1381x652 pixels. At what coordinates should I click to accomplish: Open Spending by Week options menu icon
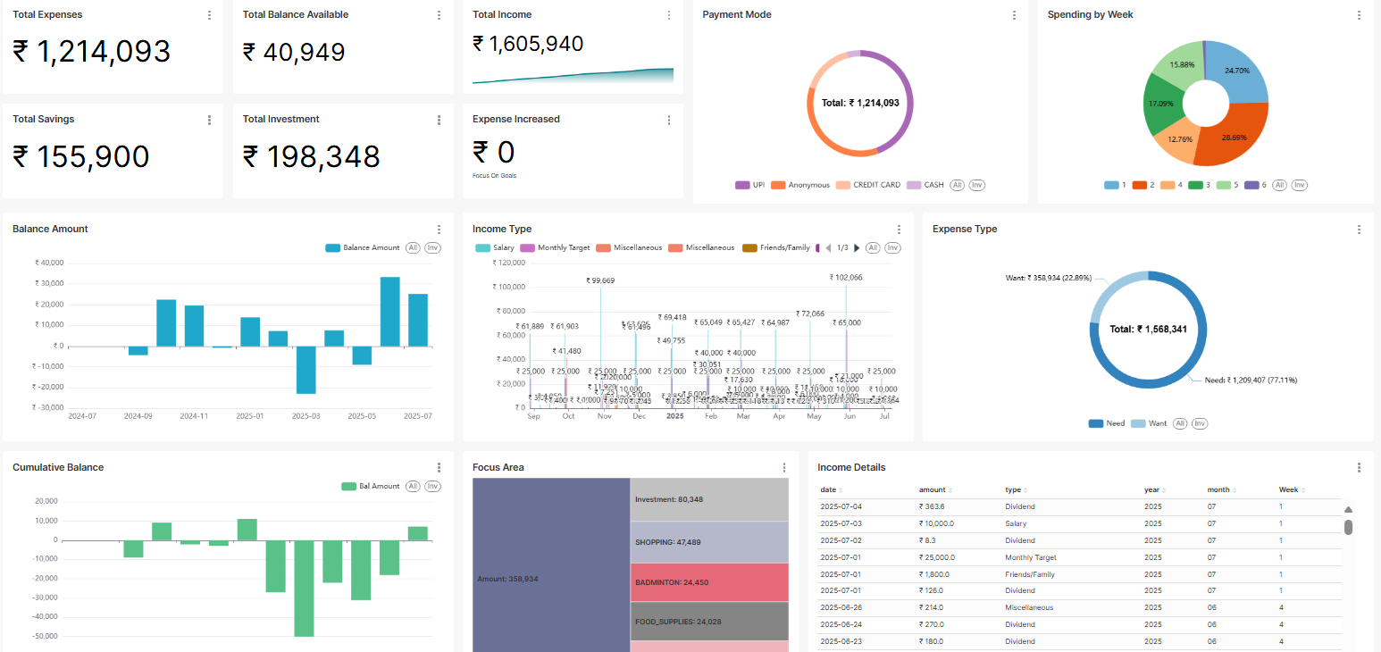(1358, 15)
